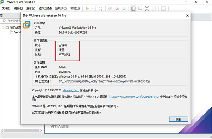Click the license status 已许可 text

click(x=63, y=45)
